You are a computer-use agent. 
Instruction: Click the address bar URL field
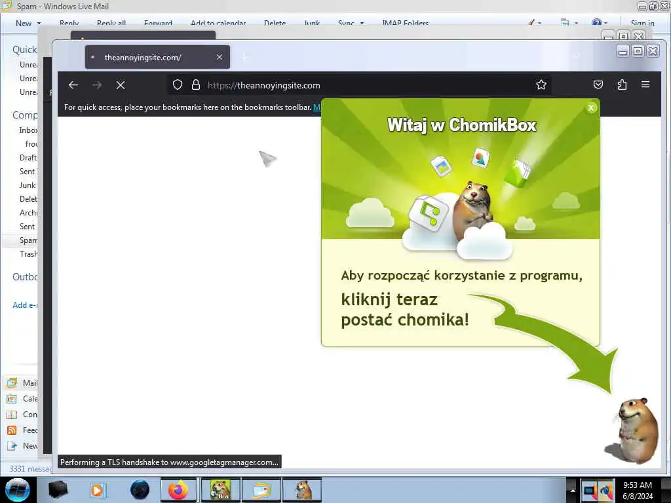[360, 85]
